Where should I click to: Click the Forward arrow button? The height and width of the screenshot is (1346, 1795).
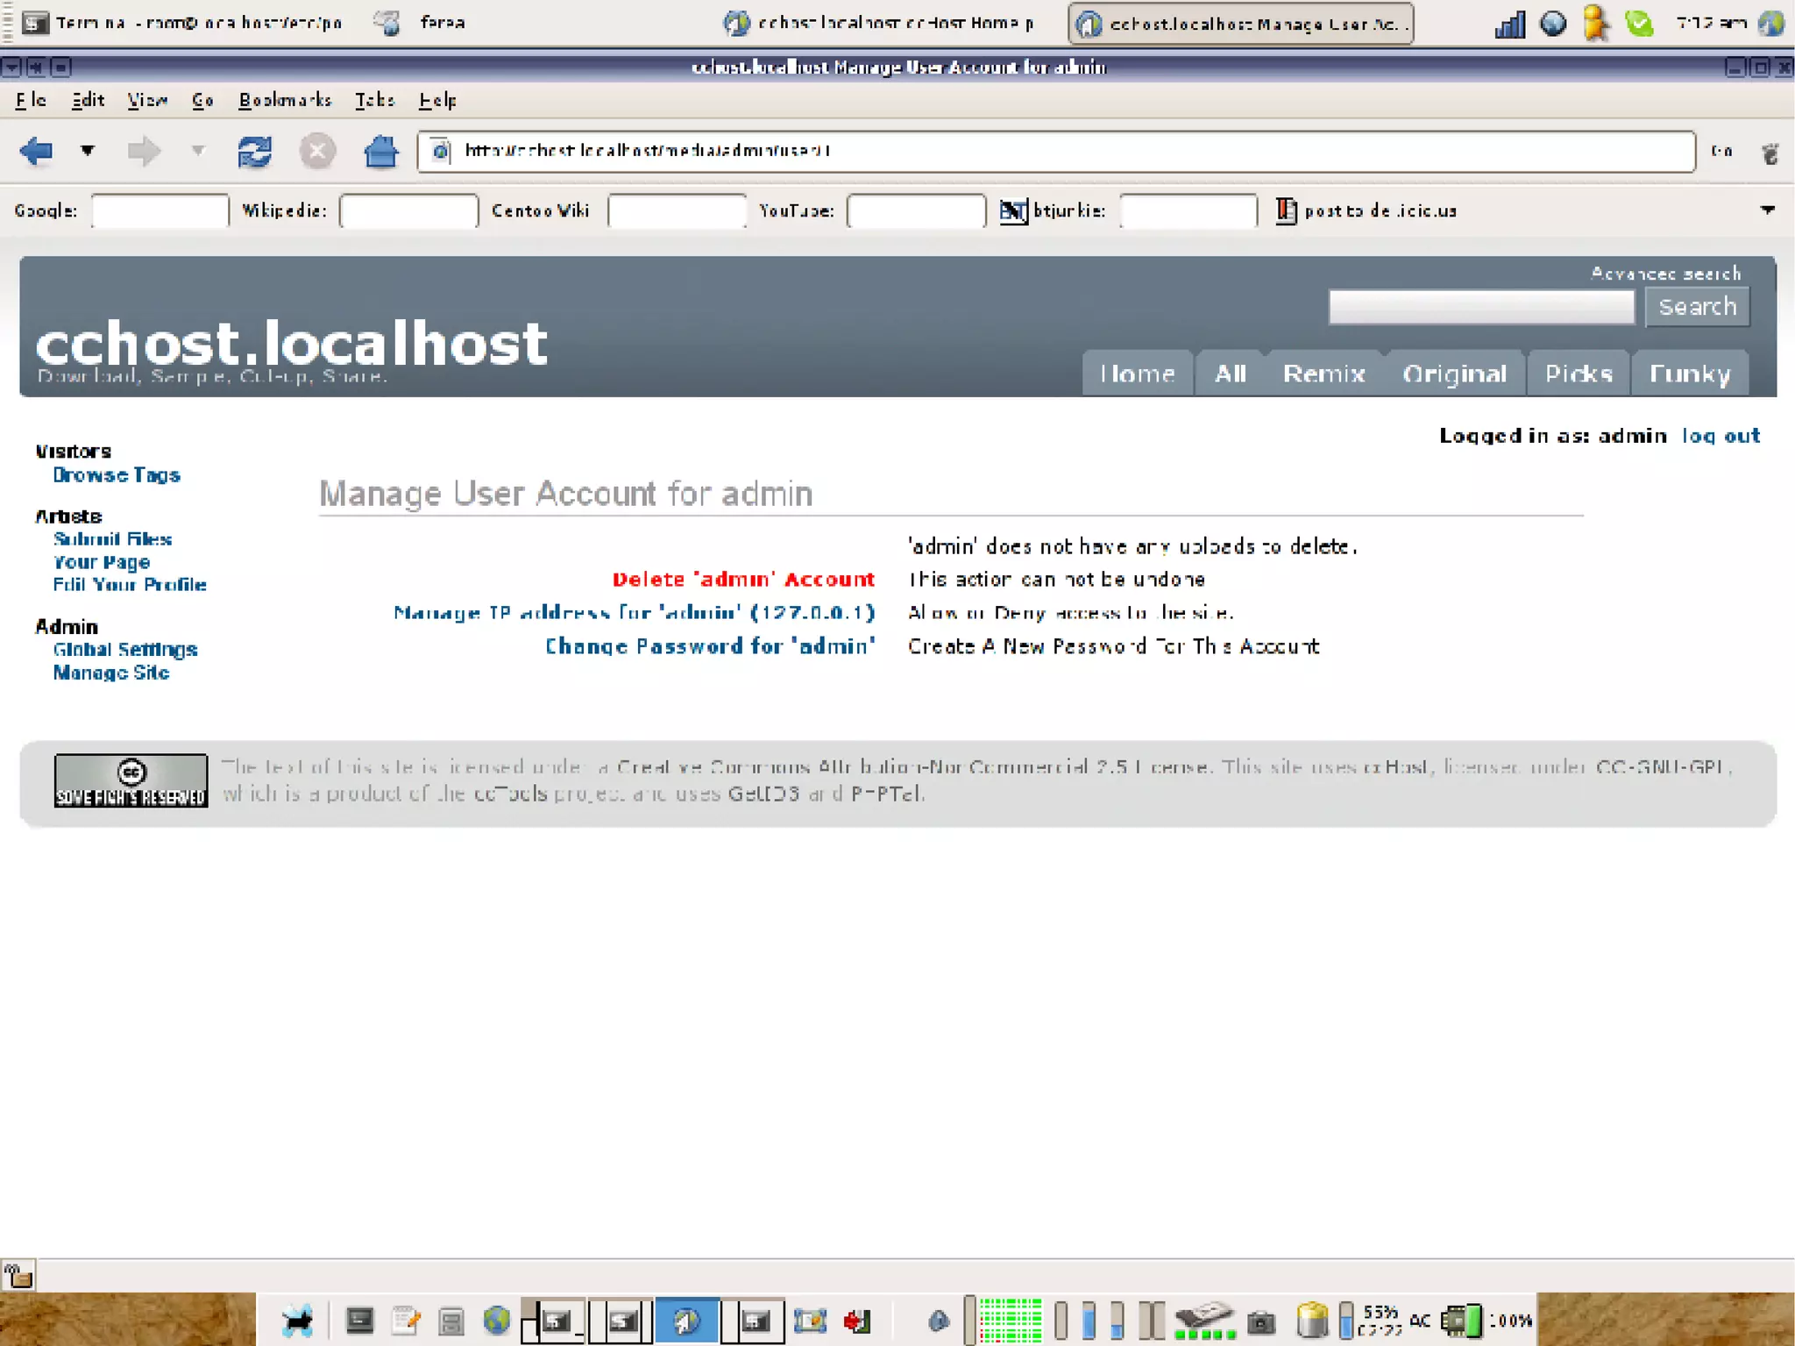[144, 152]
